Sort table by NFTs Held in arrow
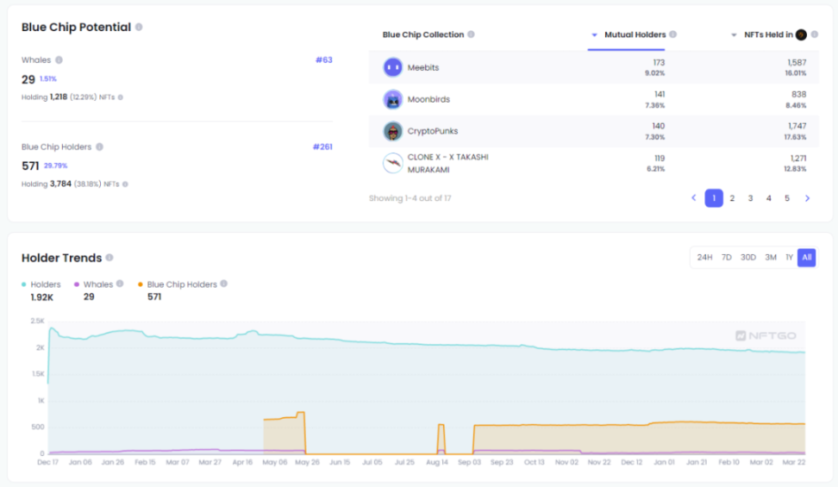The image size is (838, 487). [734, 34]
